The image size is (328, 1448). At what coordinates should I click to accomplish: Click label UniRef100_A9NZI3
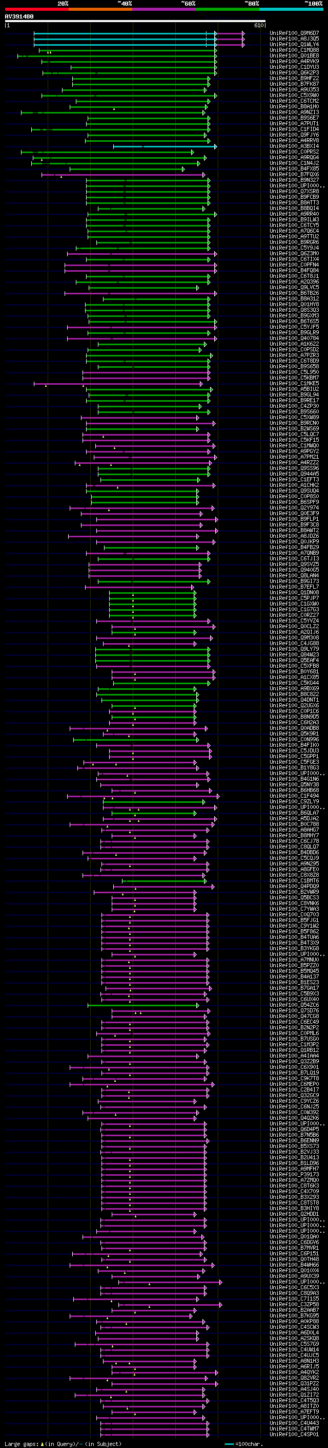294,112
